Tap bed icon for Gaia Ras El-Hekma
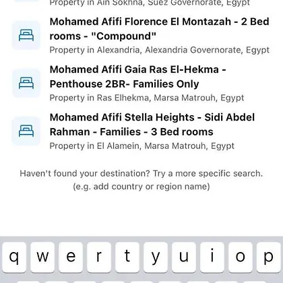 pyautogui.click(x=26, y=83)
